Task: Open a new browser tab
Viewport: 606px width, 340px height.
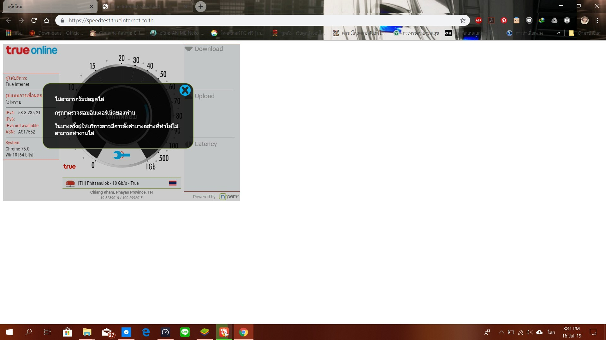Action: [201, 7]
